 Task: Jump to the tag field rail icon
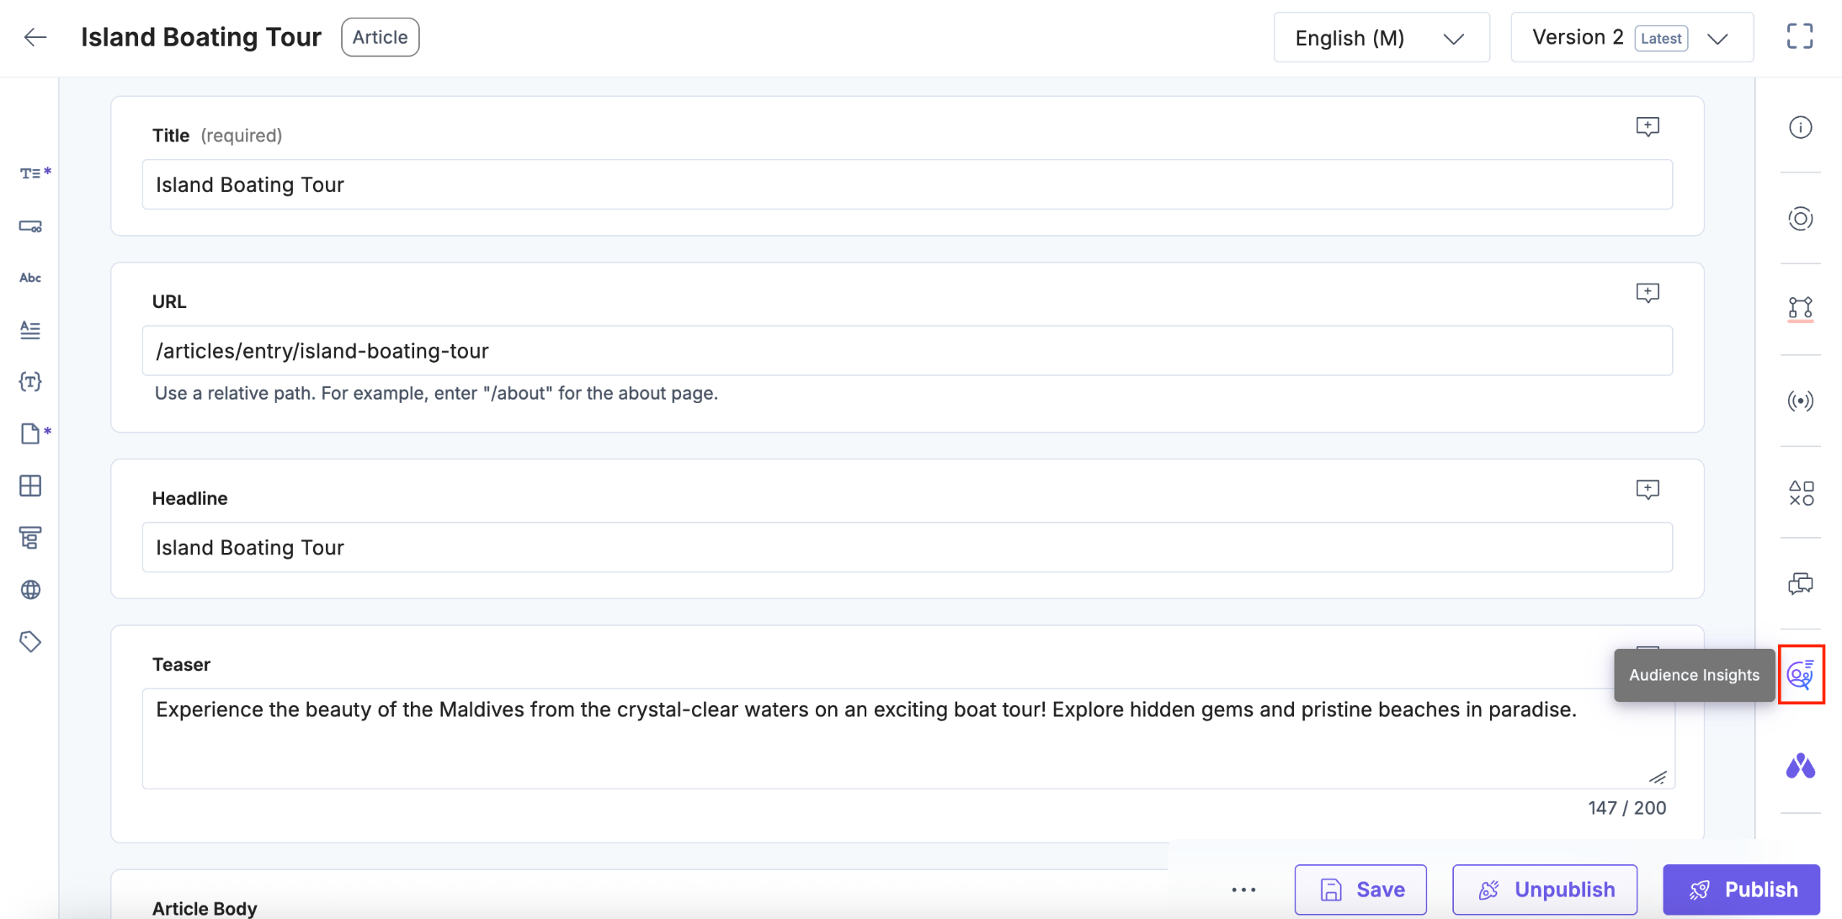coord(30,642)
